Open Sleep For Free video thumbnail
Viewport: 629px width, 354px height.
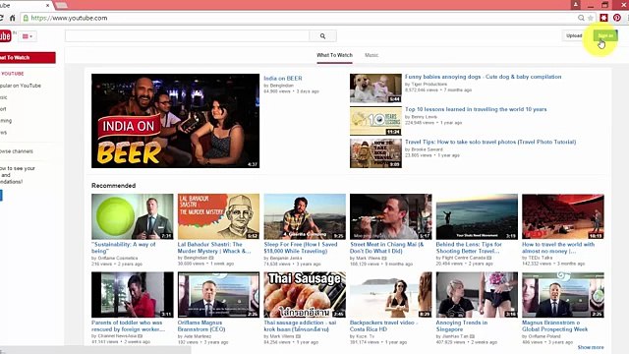(305, 216)
